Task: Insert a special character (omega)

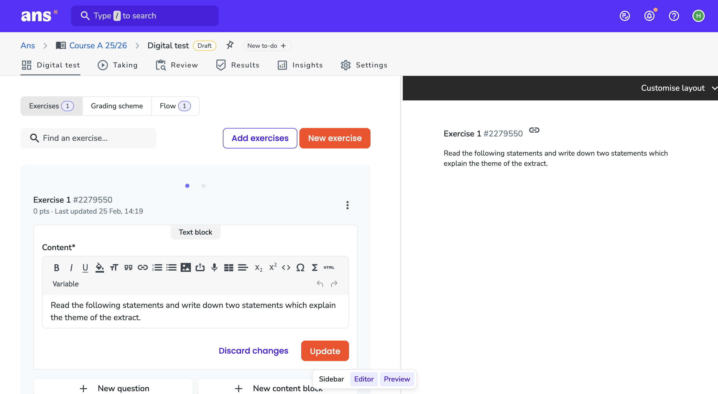Action: pos(300,268)
